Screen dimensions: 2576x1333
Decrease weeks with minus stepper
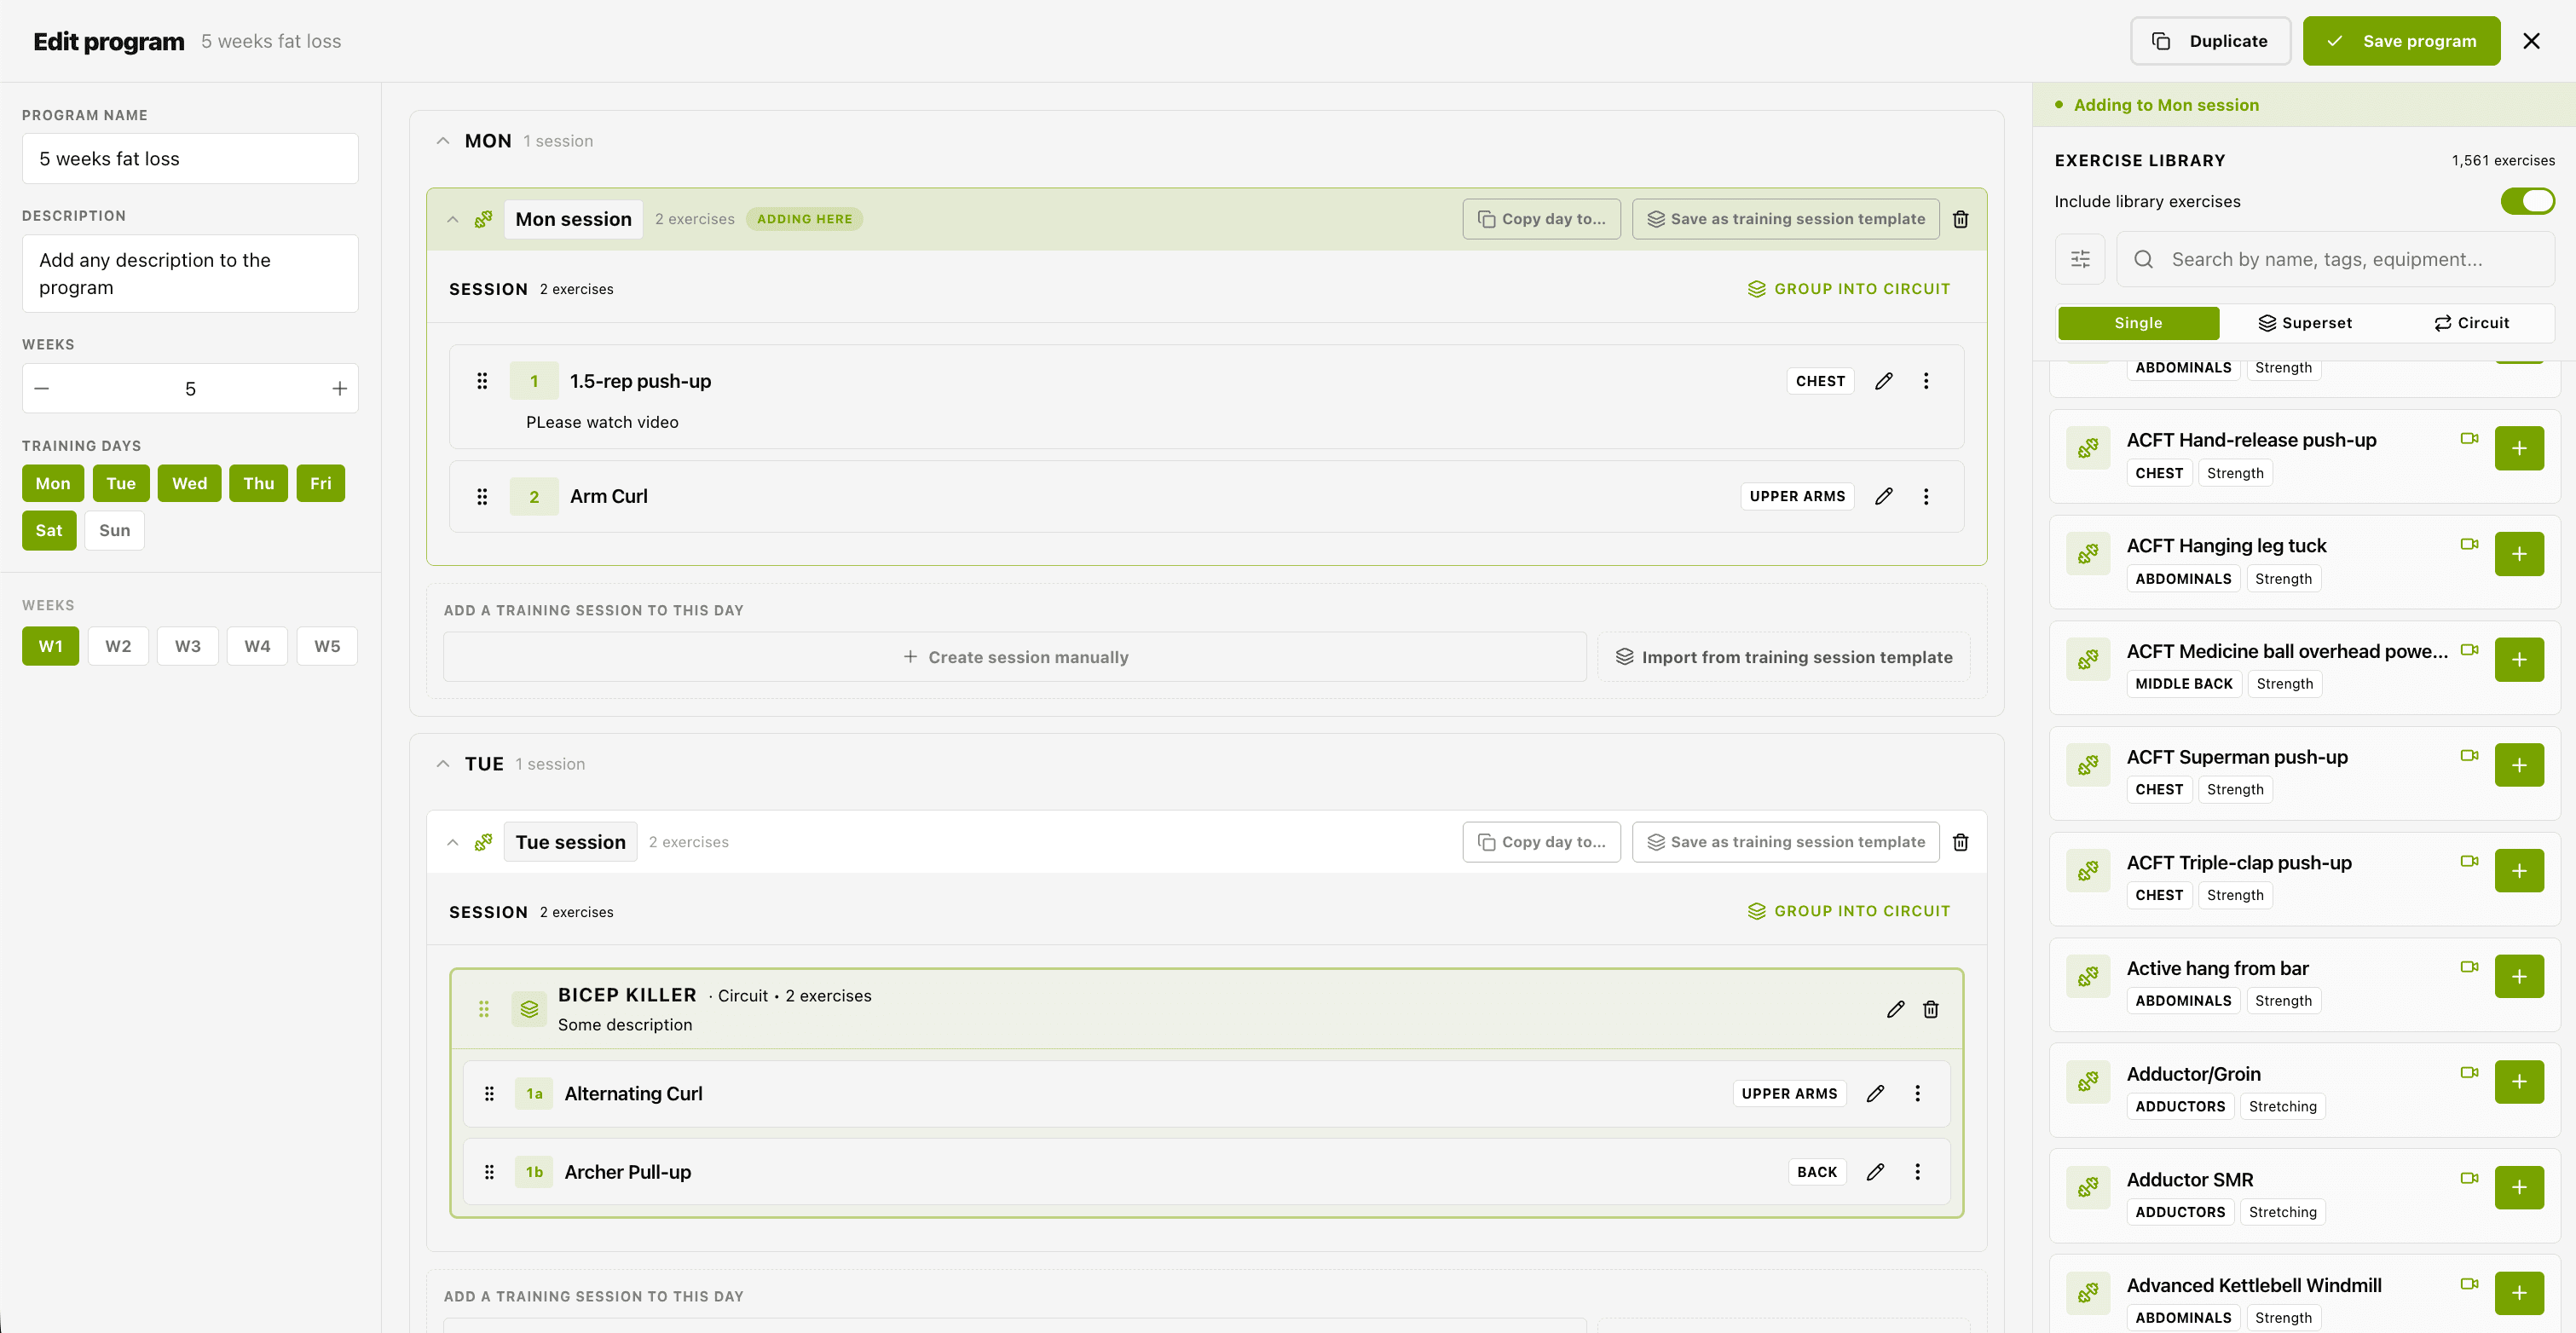click(42, 388)
